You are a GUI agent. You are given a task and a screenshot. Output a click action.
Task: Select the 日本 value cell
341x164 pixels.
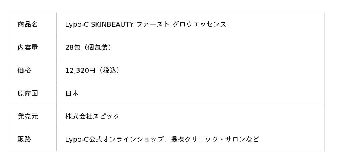tap(191, 94)
